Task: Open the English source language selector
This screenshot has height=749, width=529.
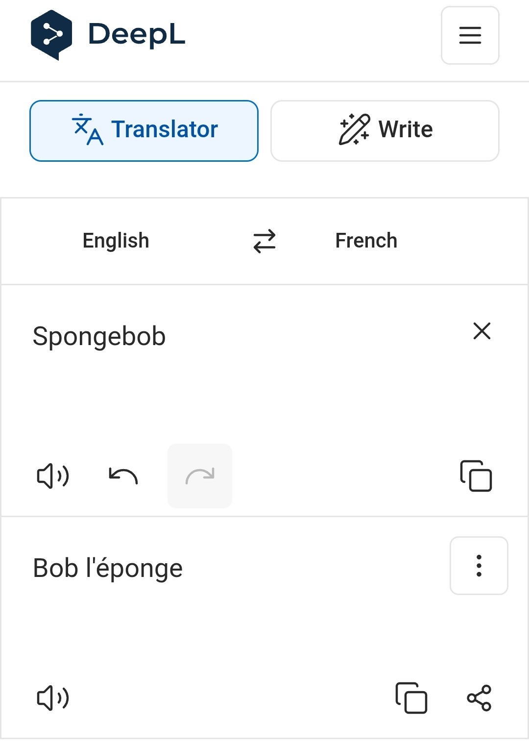Action: click(x=116, y=241)
